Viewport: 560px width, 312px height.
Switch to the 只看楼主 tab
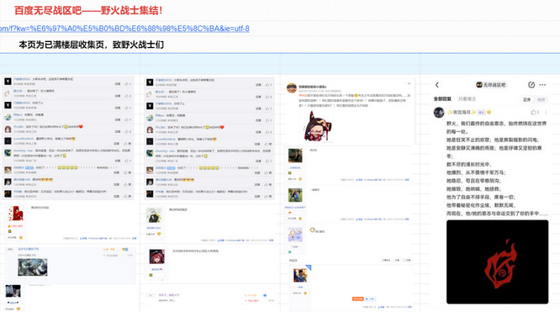tap(468, 99)
